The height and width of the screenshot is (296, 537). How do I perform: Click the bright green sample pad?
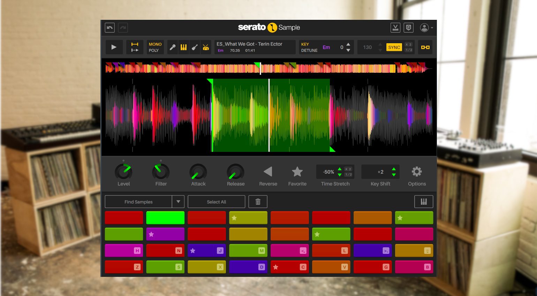click(x=165, y=218)
